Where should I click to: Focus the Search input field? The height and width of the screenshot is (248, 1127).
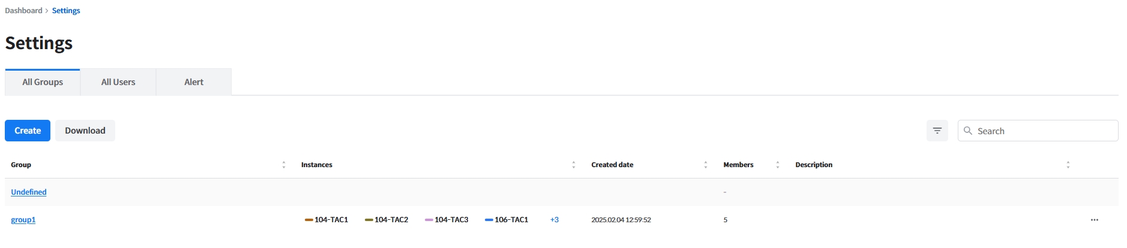click(x=1044, y=131)
